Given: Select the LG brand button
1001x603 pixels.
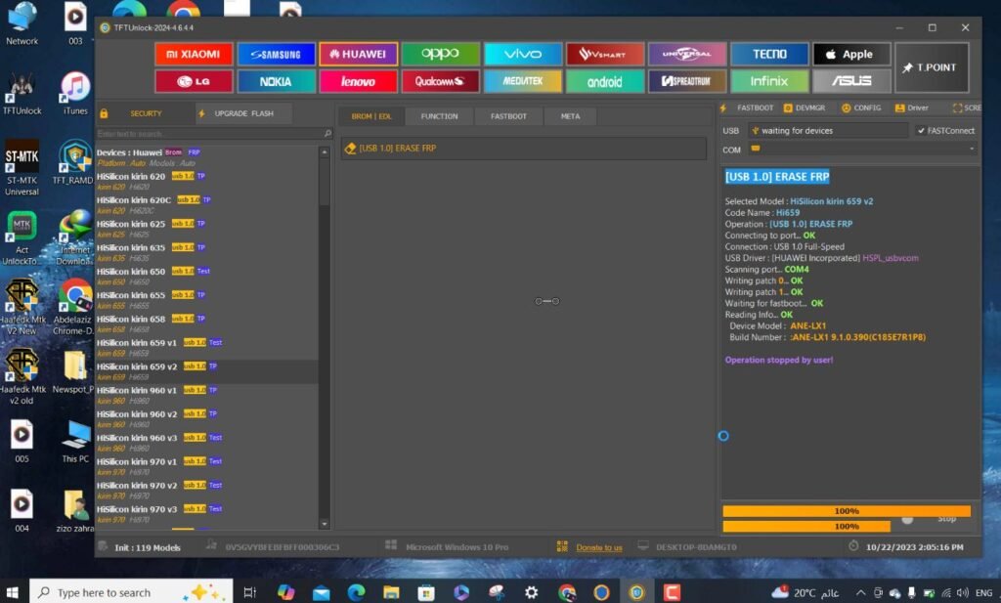Looking at the screenshot, I should (x=194, y=82).
